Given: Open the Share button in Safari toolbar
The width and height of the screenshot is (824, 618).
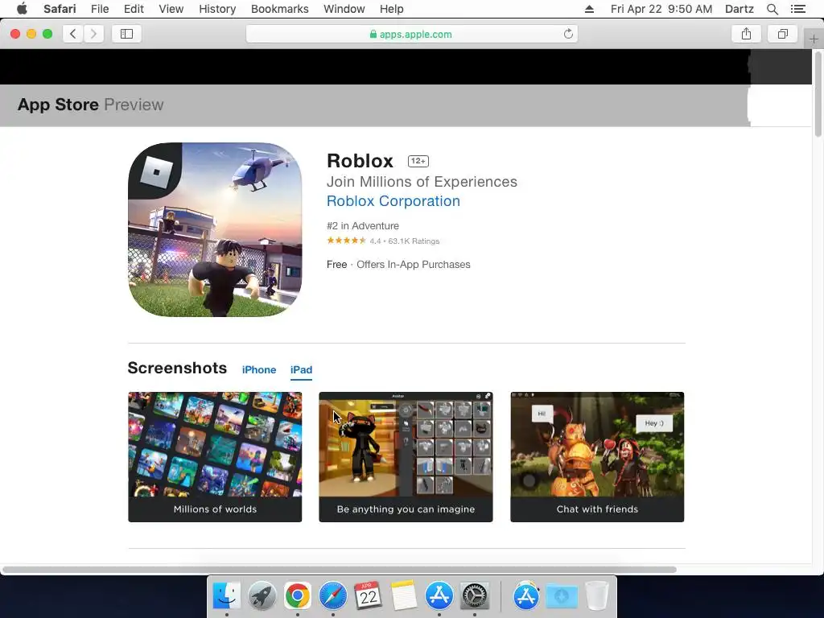Looking at the screenshot, I should [x=746, y=34].
